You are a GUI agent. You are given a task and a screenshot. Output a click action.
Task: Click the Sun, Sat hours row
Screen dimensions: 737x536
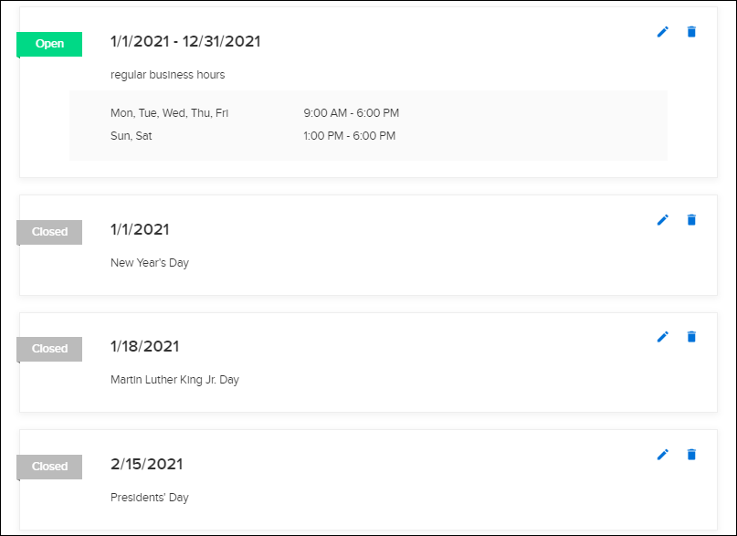pos(369,136)
